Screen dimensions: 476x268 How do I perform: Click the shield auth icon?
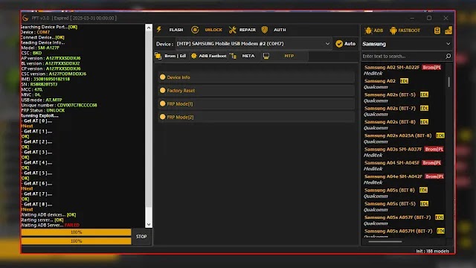[x=265, y=30]
